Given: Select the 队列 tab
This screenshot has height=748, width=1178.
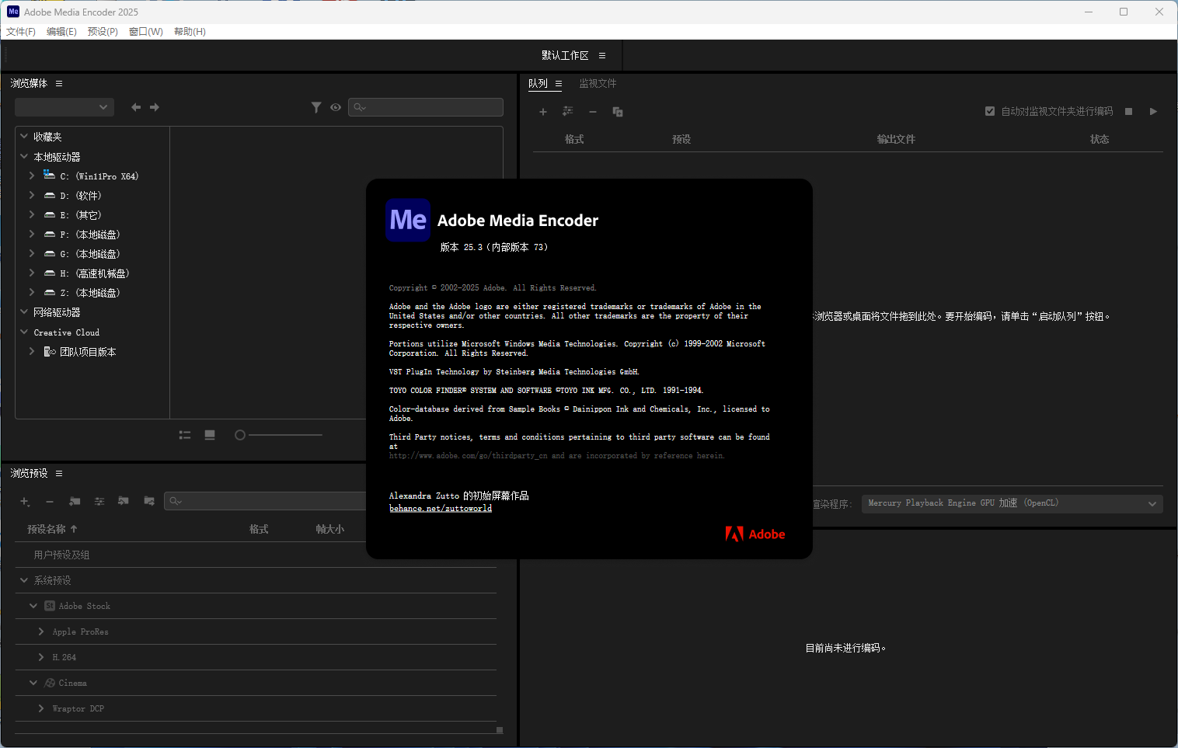Looking at the screenshot, I should [538, 83].
